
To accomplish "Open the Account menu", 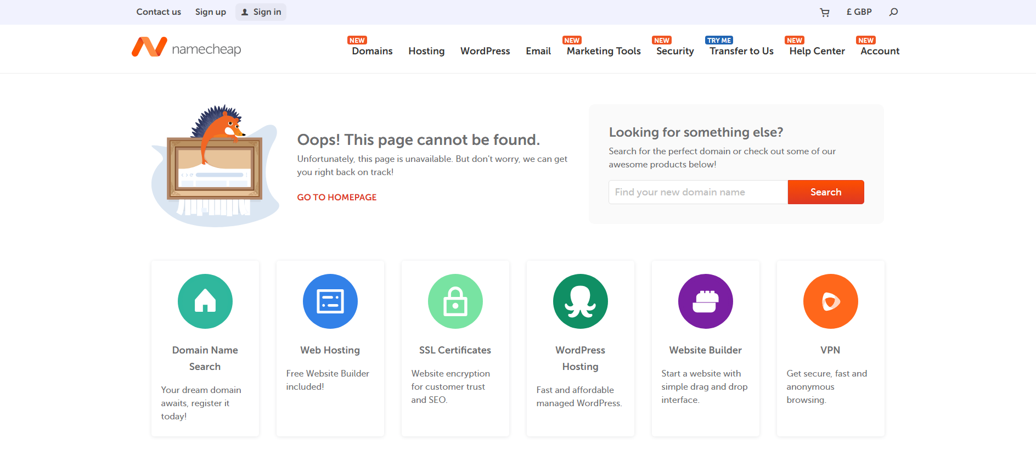I will click(880, 51).
